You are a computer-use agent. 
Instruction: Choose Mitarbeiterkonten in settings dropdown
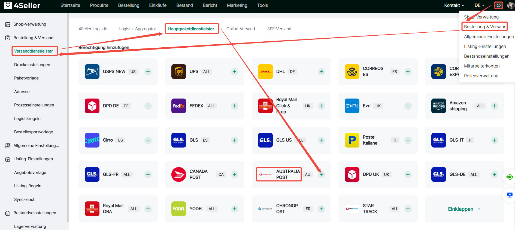pos(482,66)
